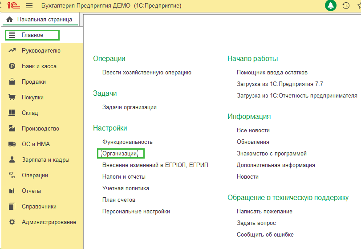The height and width of the screenshot is (249, 361).
Task: Click the Информация group heading
Action: (249, 117)
